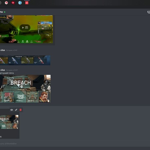Image resolution: width=150 pixels, height=150 pixels.
Task: Click the message text ending with ёпта
Action: click(7, 73)
